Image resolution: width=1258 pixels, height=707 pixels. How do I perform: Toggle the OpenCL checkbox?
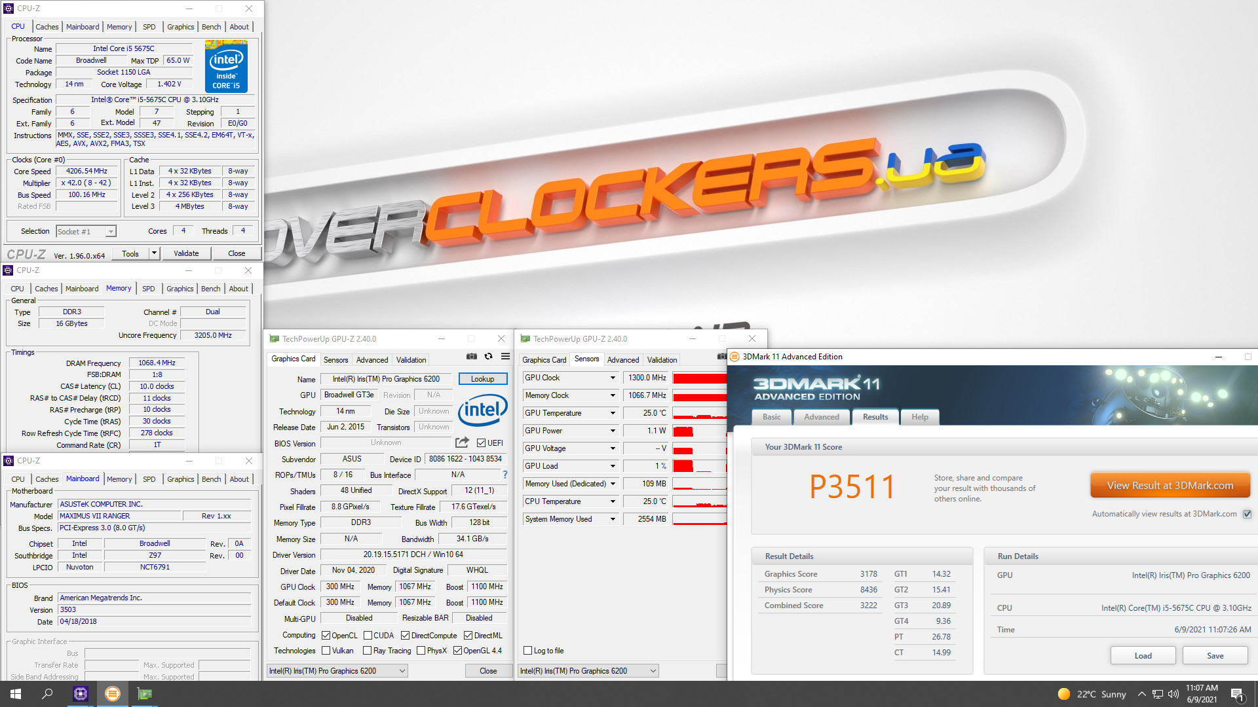pos(326,636)
